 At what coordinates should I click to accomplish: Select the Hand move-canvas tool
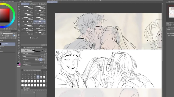coord(19,7)
